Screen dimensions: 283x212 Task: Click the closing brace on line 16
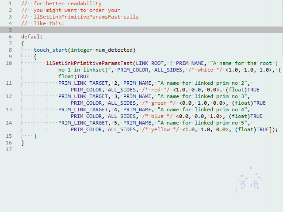23,143
